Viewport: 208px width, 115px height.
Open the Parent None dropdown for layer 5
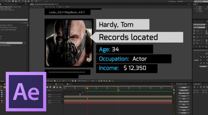[x=54, y=102]
